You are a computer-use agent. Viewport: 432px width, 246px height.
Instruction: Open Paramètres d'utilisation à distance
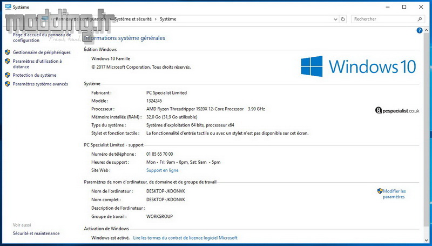[37, 64]
